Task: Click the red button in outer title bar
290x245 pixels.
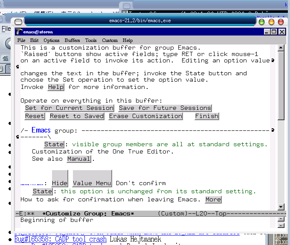Action: (281, 22)
